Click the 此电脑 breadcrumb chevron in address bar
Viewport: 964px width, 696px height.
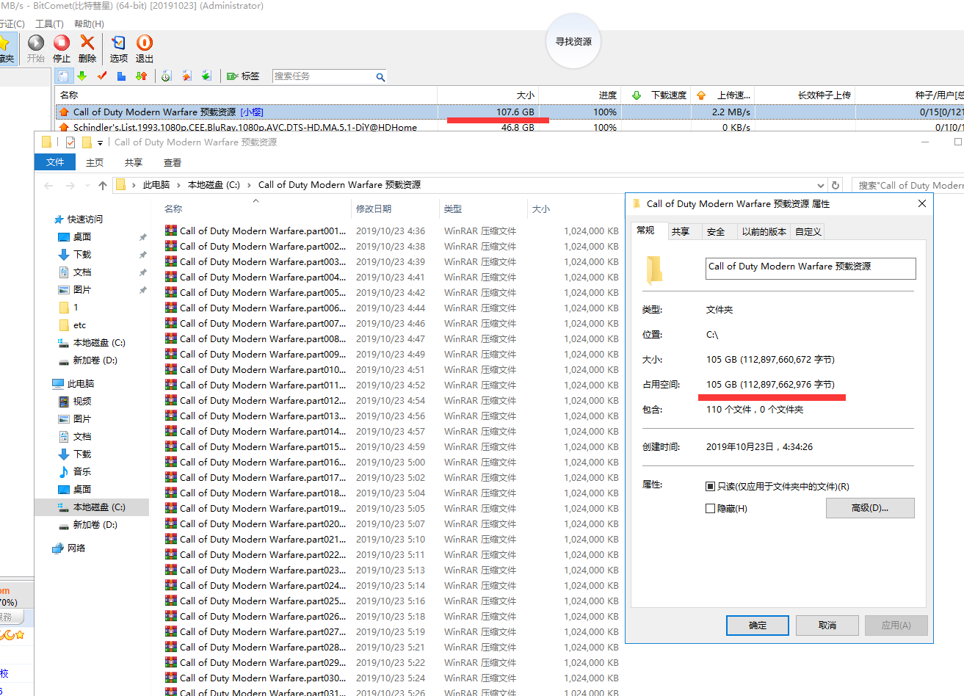click(x=178, y=185)
